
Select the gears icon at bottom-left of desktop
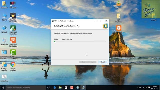[x=4, y=78]
